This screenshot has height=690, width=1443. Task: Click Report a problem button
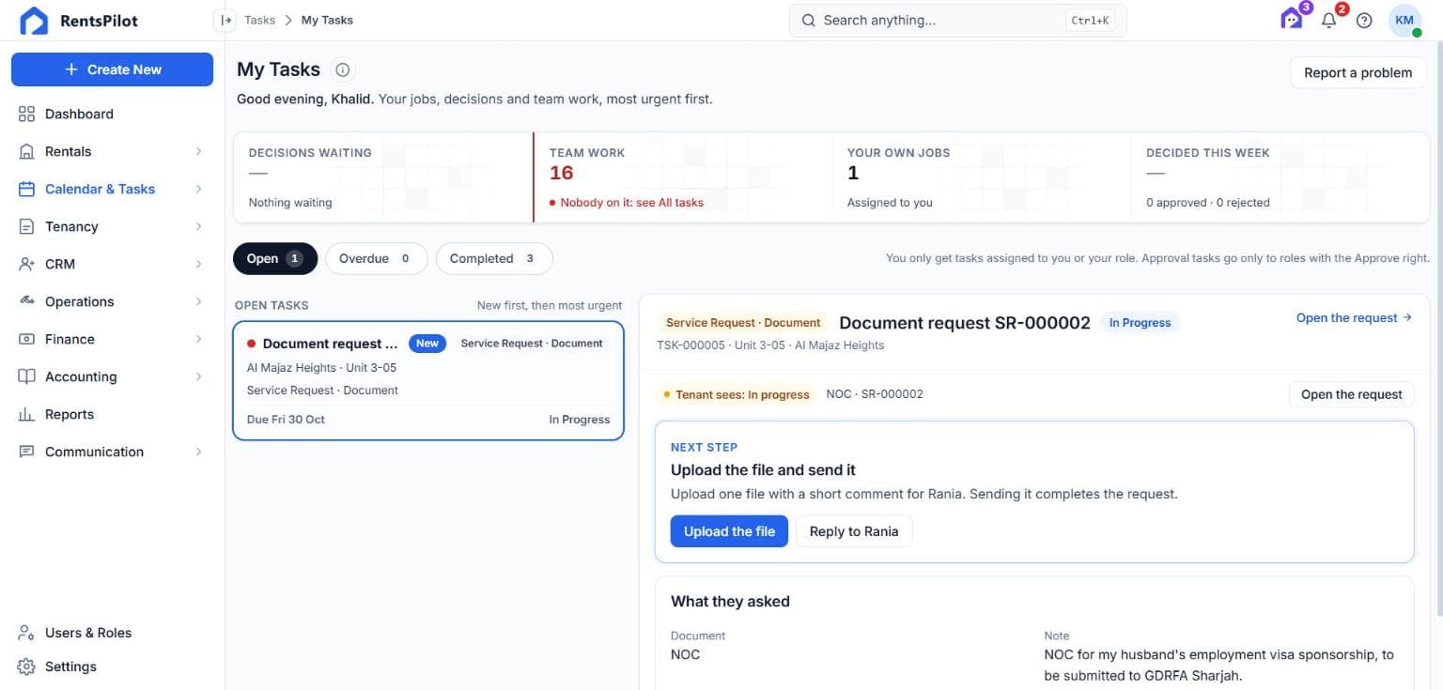tap(1358, 72)
